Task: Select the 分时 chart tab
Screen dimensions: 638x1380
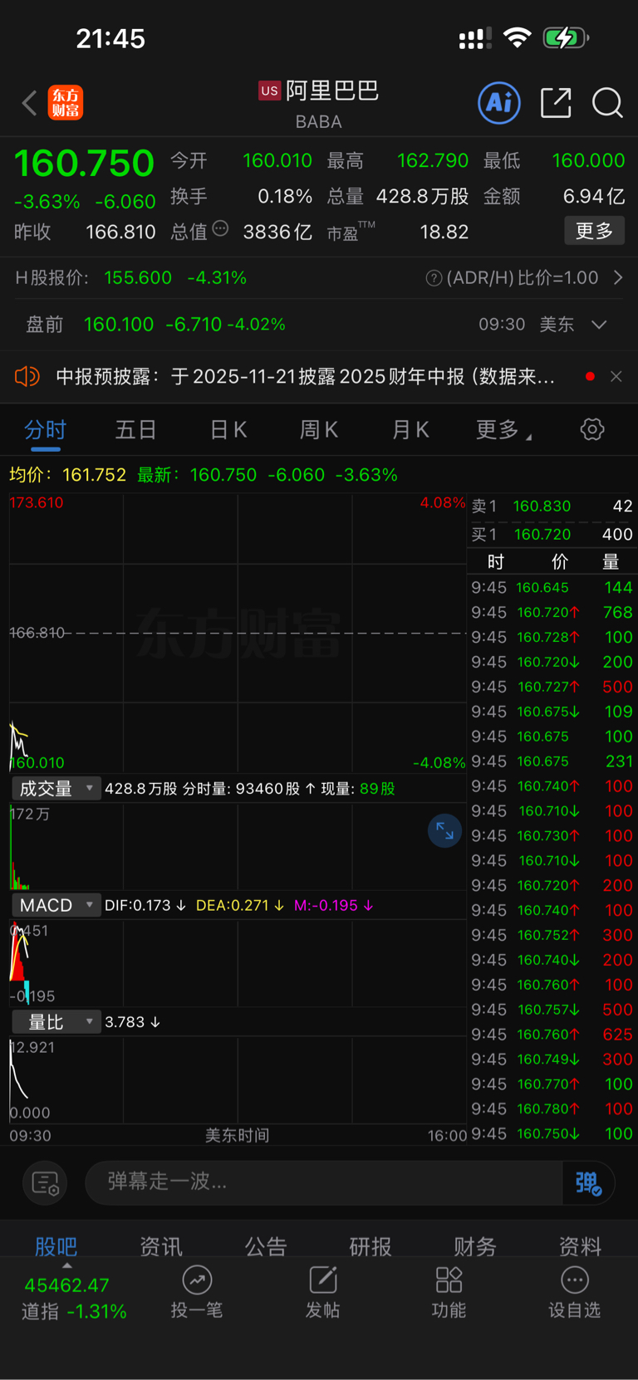Action: [x=45, y=429]
